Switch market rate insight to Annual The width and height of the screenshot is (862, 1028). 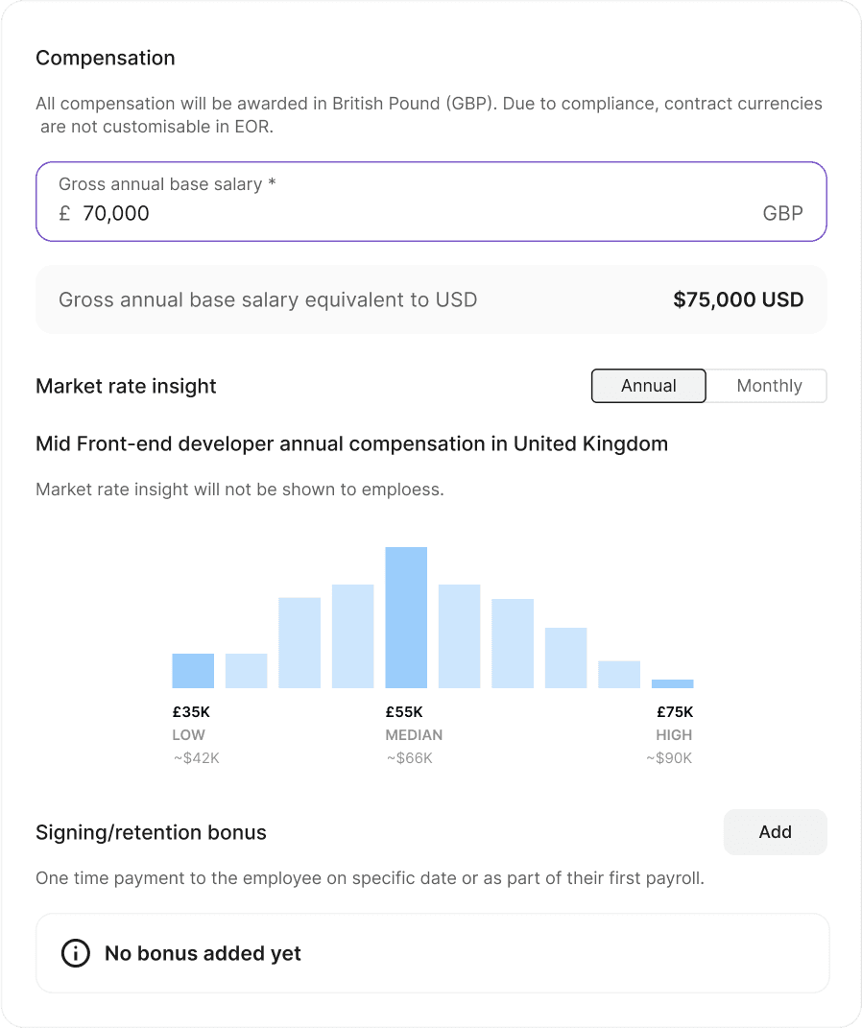tap(649, 386)
